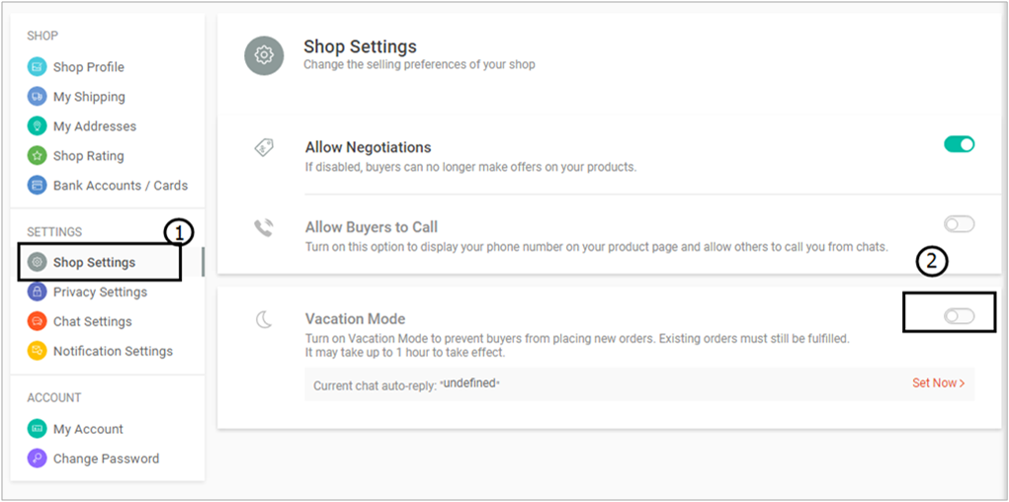Click the Privacy Settings lock icon

point(38,292)
